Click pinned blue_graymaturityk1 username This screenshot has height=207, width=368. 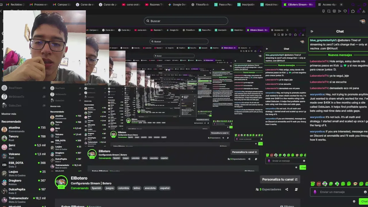pos(323,41)
